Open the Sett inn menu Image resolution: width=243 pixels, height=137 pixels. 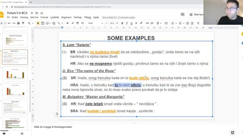[x=34, y=18]
